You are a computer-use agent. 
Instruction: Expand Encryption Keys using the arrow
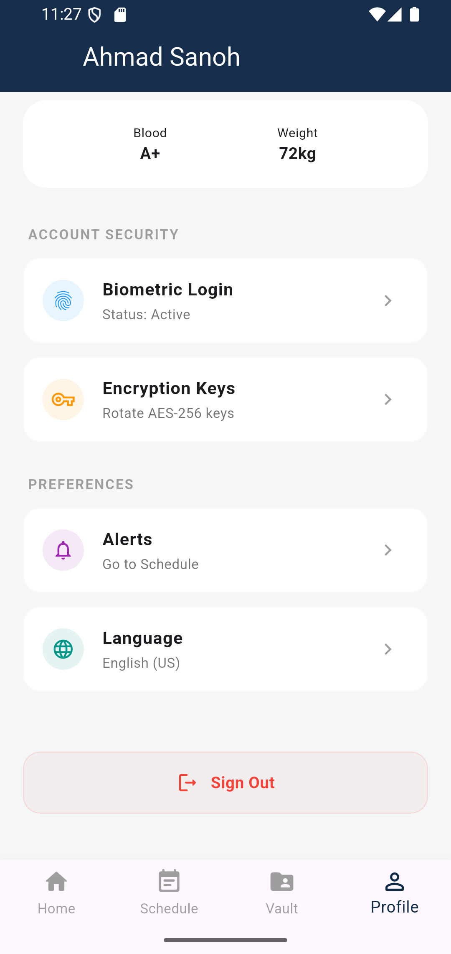point(388,399)
